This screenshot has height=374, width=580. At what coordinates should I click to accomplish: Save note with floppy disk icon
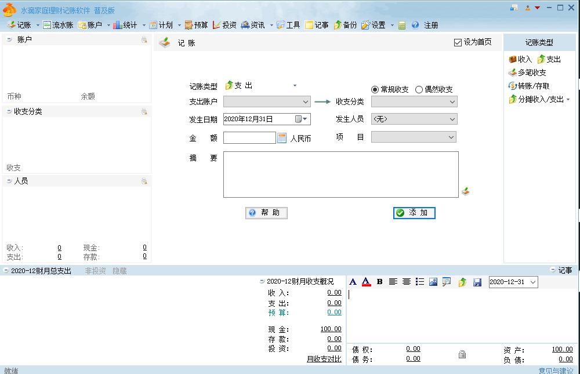tap(477, 282)
